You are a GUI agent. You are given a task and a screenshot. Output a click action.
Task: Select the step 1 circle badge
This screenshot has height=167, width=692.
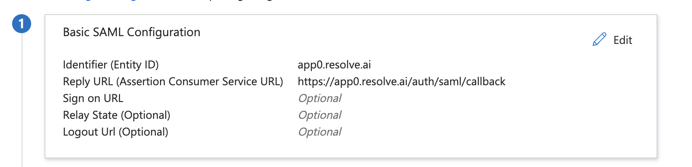coord(22,24)
